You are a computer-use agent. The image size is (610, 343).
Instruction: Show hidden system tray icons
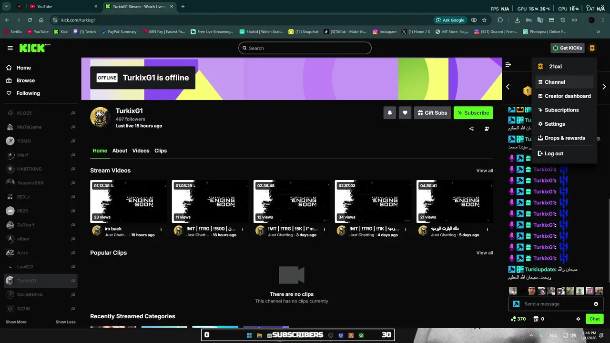(531, 335)
